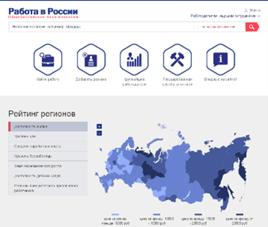Click the user login icon at top right
This screenshot has height=227, width=268.
pos(246,10)
